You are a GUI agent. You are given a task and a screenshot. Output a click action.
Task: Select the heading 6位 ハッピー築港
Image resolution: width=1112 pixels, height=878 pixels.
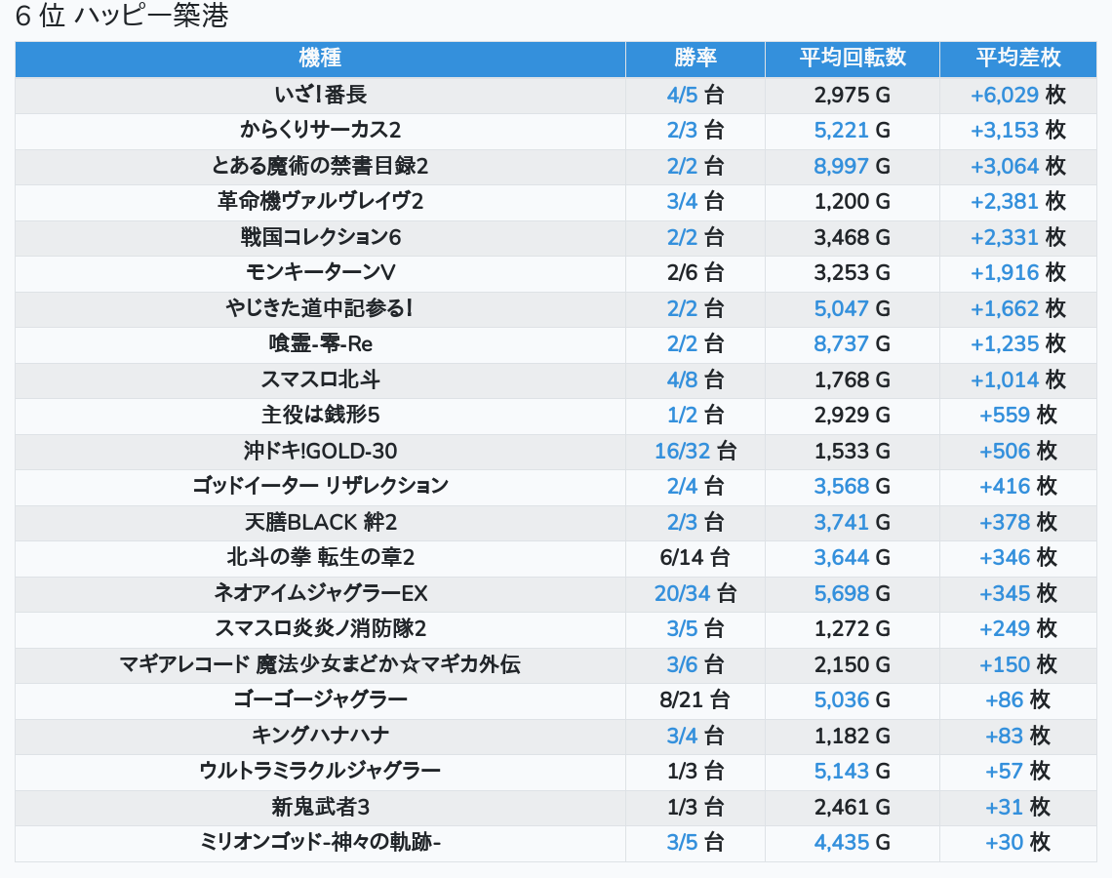coord(122,16)
